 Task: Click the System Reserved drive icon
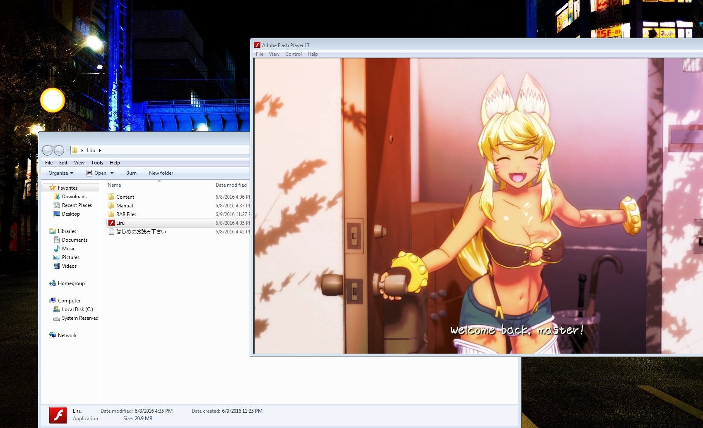click(x=57, y=319)
